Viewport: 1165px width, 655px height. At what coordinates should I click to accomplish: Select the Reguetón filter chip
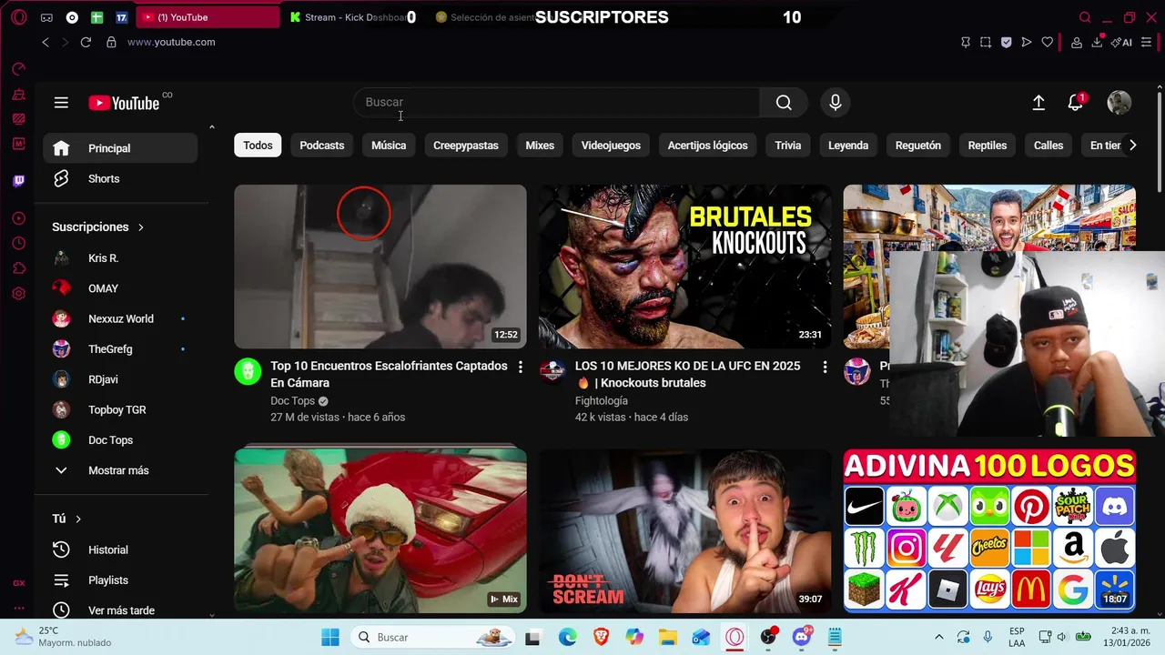coord(918,146)
